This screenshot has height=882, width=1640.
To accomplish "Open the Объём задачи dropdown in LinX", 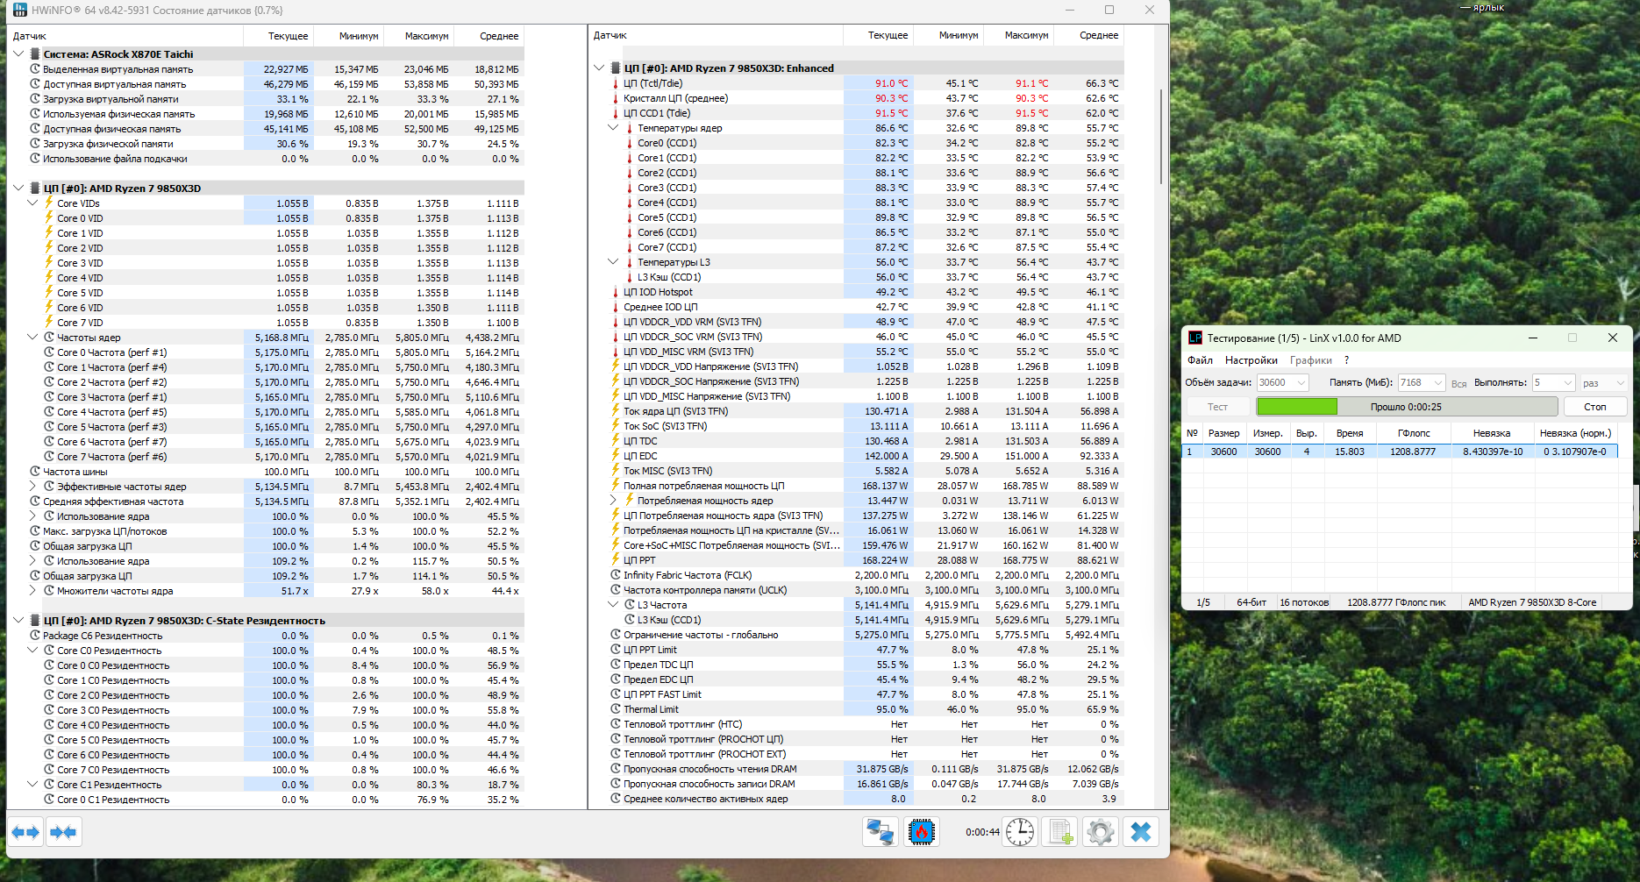I will tap(1301, 383).
